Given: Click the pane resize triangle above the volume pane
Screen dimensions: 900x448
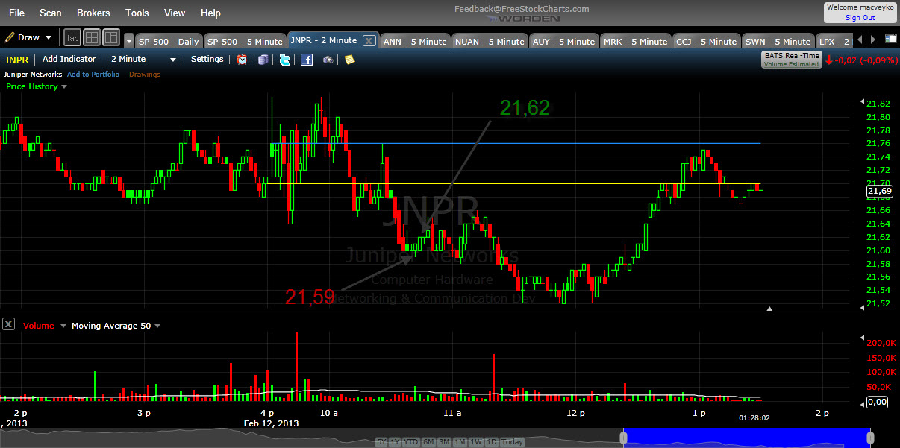Looking at the screenshot, I should (769, 308).
